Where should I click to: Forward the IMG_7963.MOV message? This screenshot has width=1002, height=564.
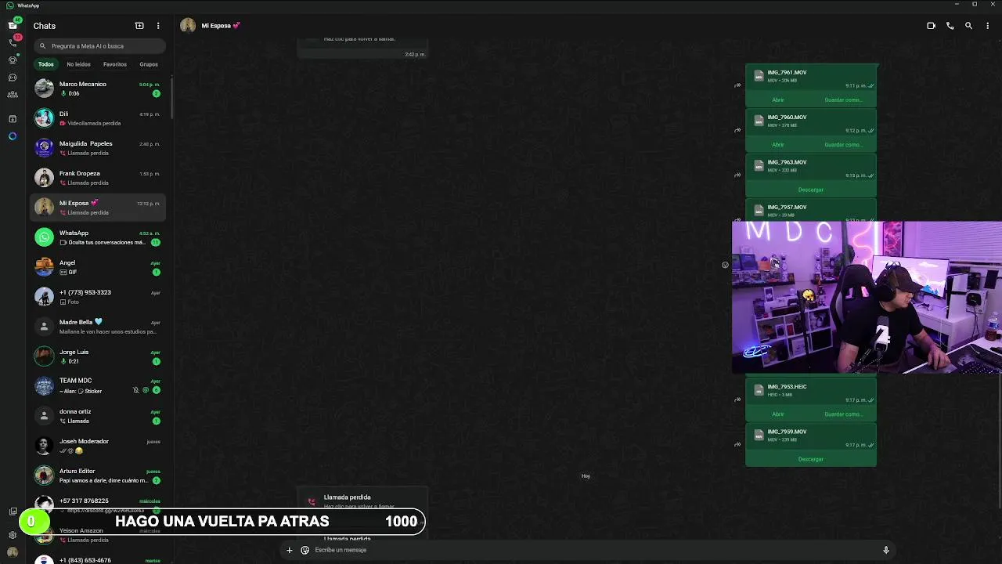pyautogui.click(x=737, y=175)
